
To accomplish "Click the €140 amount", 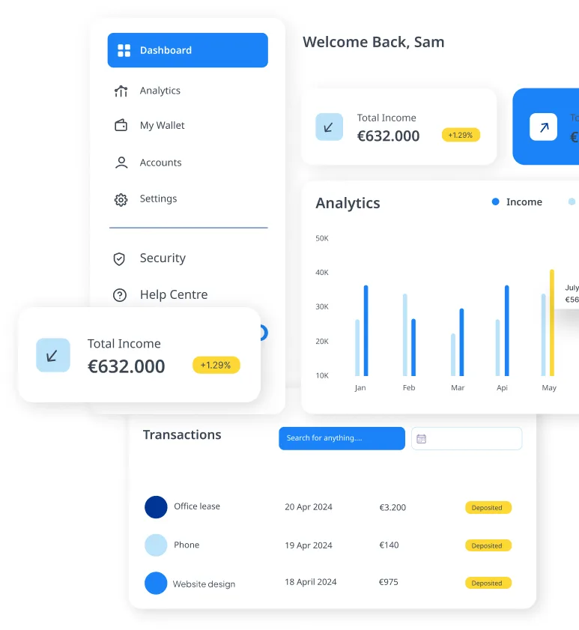I will [x=389, y=545].
